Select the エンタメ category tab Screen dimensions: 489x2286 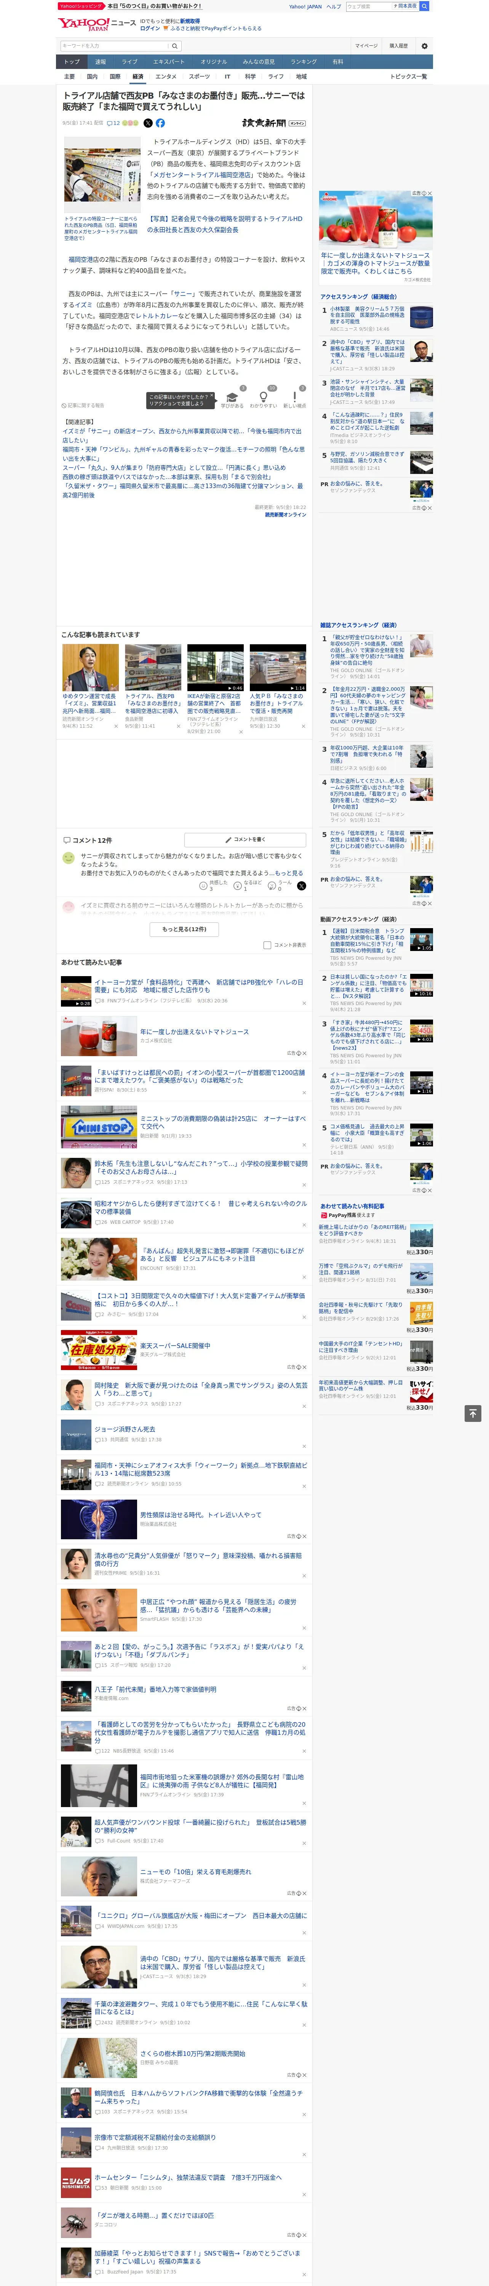[166, 76]
